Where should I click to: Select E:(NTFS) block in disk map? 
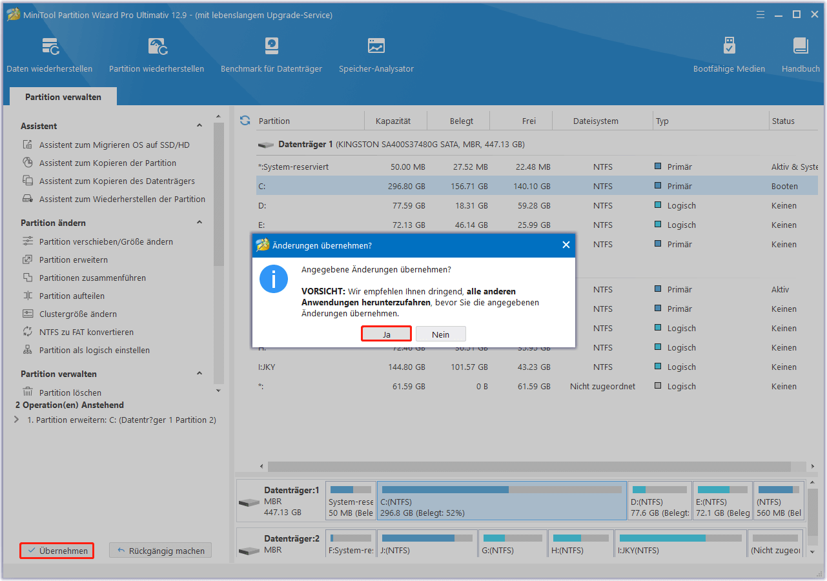(x=722, y=500)
